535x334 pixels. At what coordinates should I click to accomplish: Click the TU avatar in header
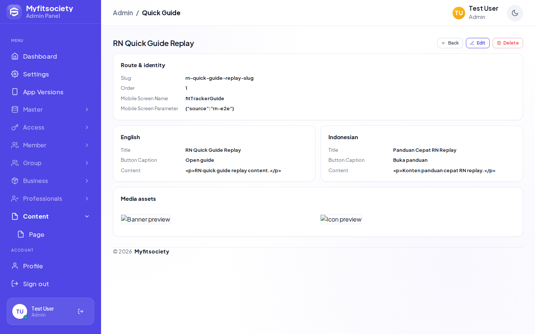(459, 13)
